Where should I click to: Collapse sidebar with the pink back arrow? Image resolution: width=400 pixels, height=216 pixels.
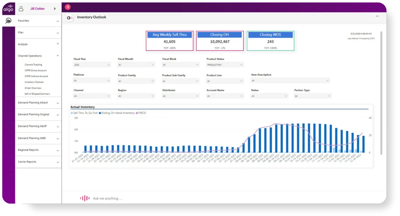[68, 7]
